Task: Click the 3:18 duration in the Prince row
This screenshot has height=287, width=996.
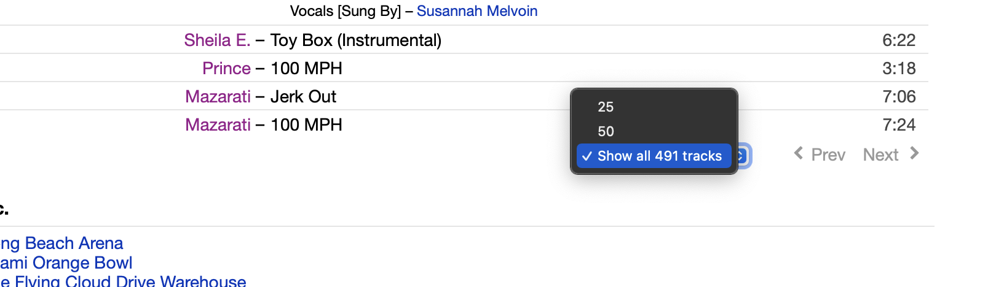Action: pyautogui.click(x=898, y=69)
